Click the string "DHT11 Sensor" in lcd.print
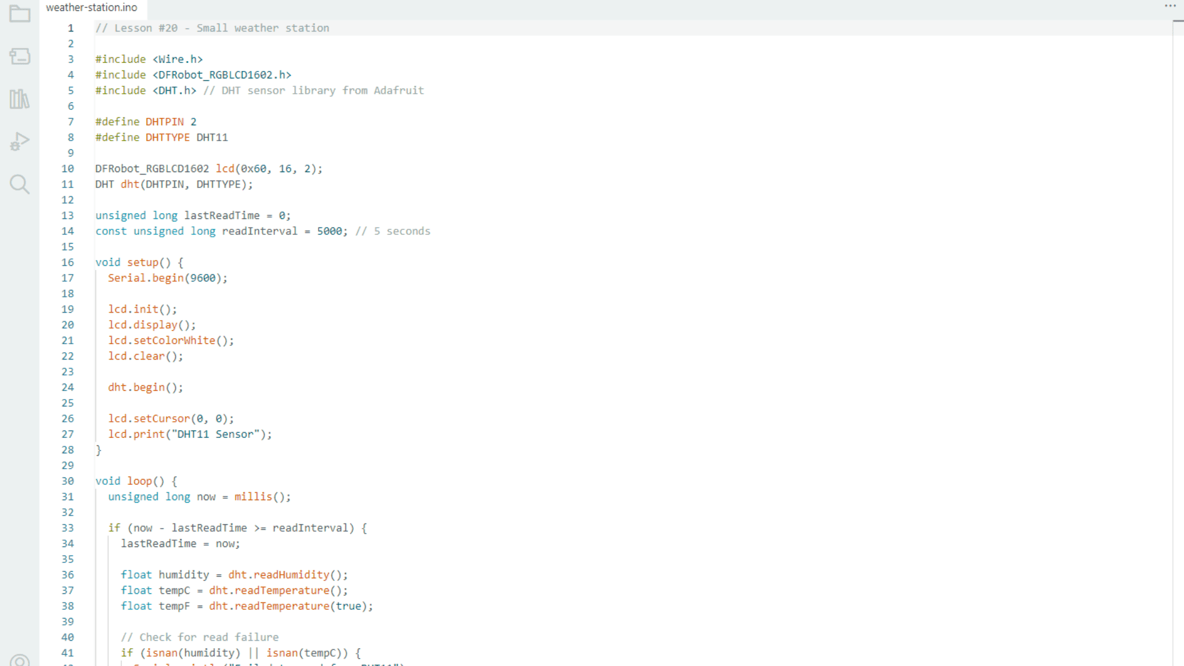 pos(215,434)
